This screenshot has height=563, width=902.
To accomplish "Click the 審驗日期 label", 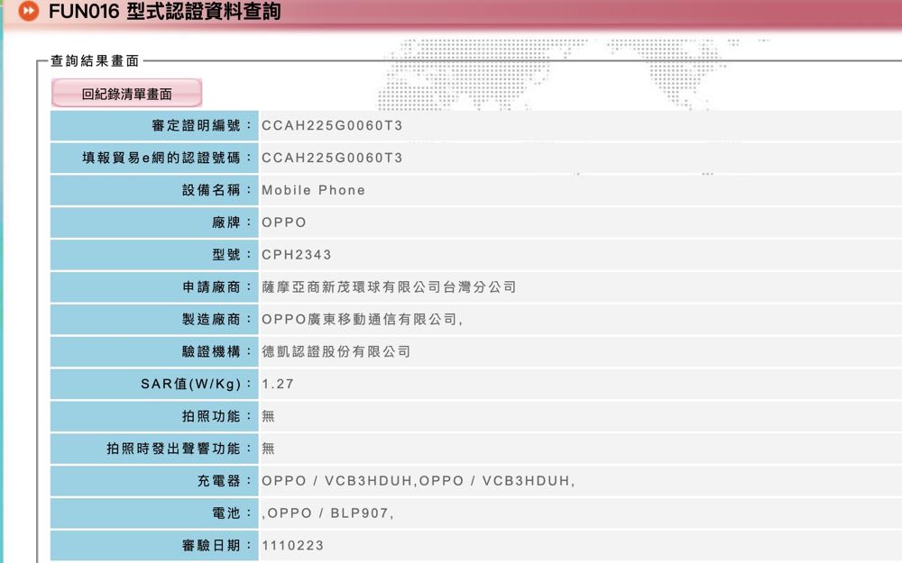I will [216, 545].
